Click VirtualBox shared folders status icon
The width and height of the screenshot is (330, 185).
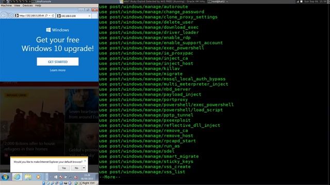61,183
